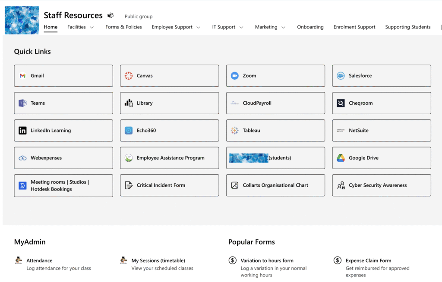The height and width of the screenshot is (282, 442).
Task: Click the dollar icon for Expense Claim Form
Action: pyautogui.click(x=338, y=260)
